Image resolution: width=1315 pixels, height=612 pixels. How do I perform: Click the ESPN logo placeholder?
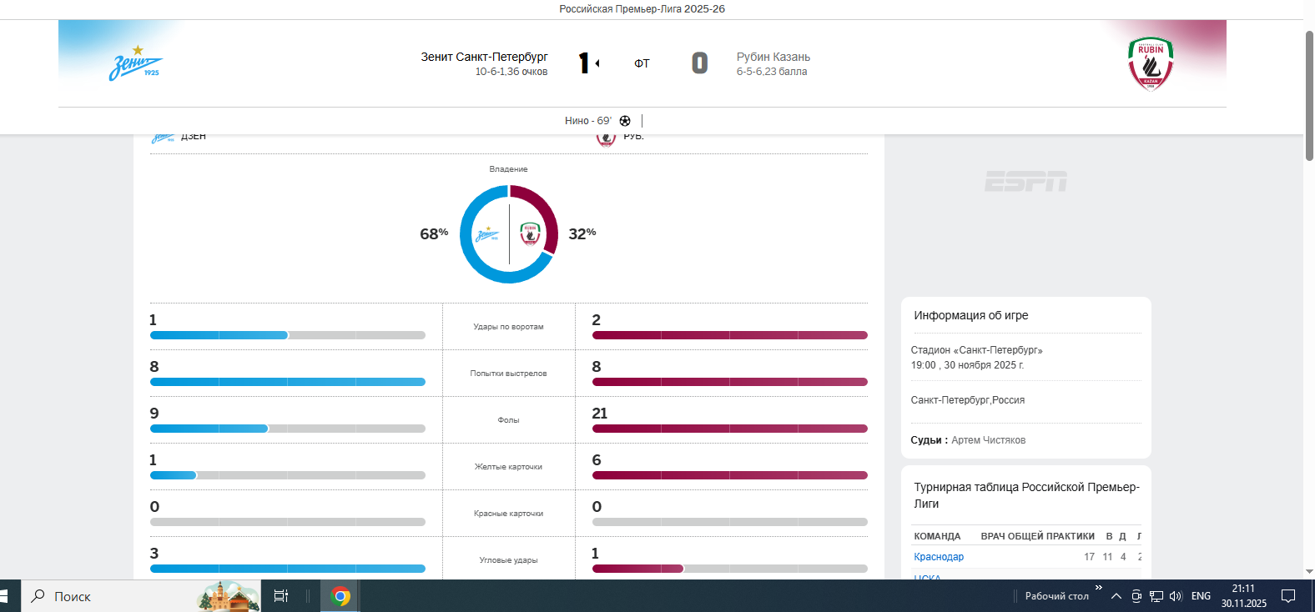[1025, 182]
